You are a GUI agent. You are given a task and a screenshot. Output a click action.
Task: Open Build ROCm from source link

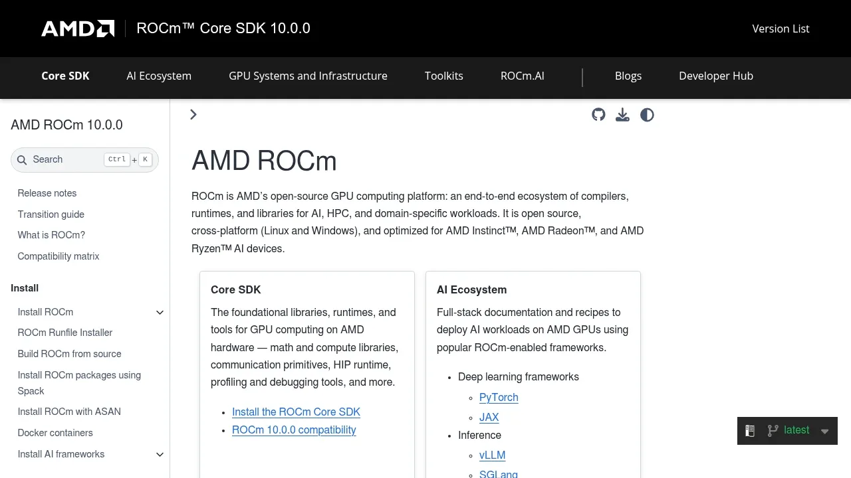click(70, 354)
